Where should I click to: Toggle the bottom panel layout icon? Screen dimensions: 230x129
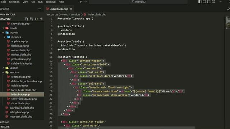(204, 1)
